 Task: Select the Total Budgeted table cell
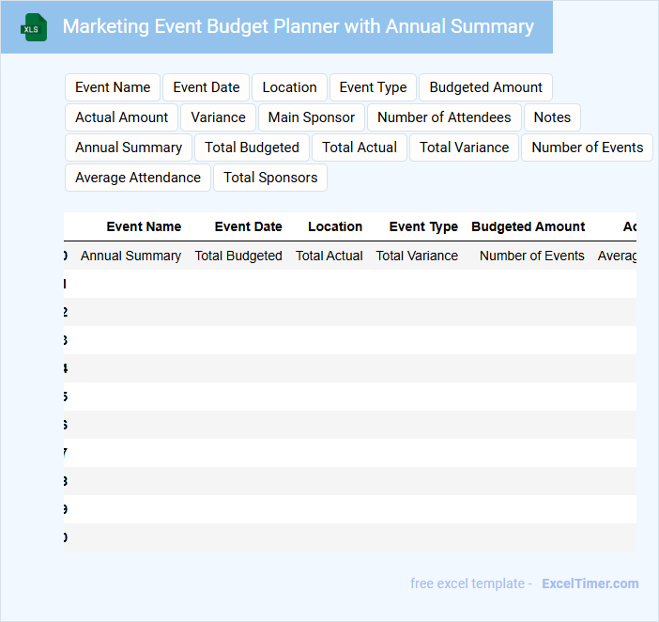238,256
